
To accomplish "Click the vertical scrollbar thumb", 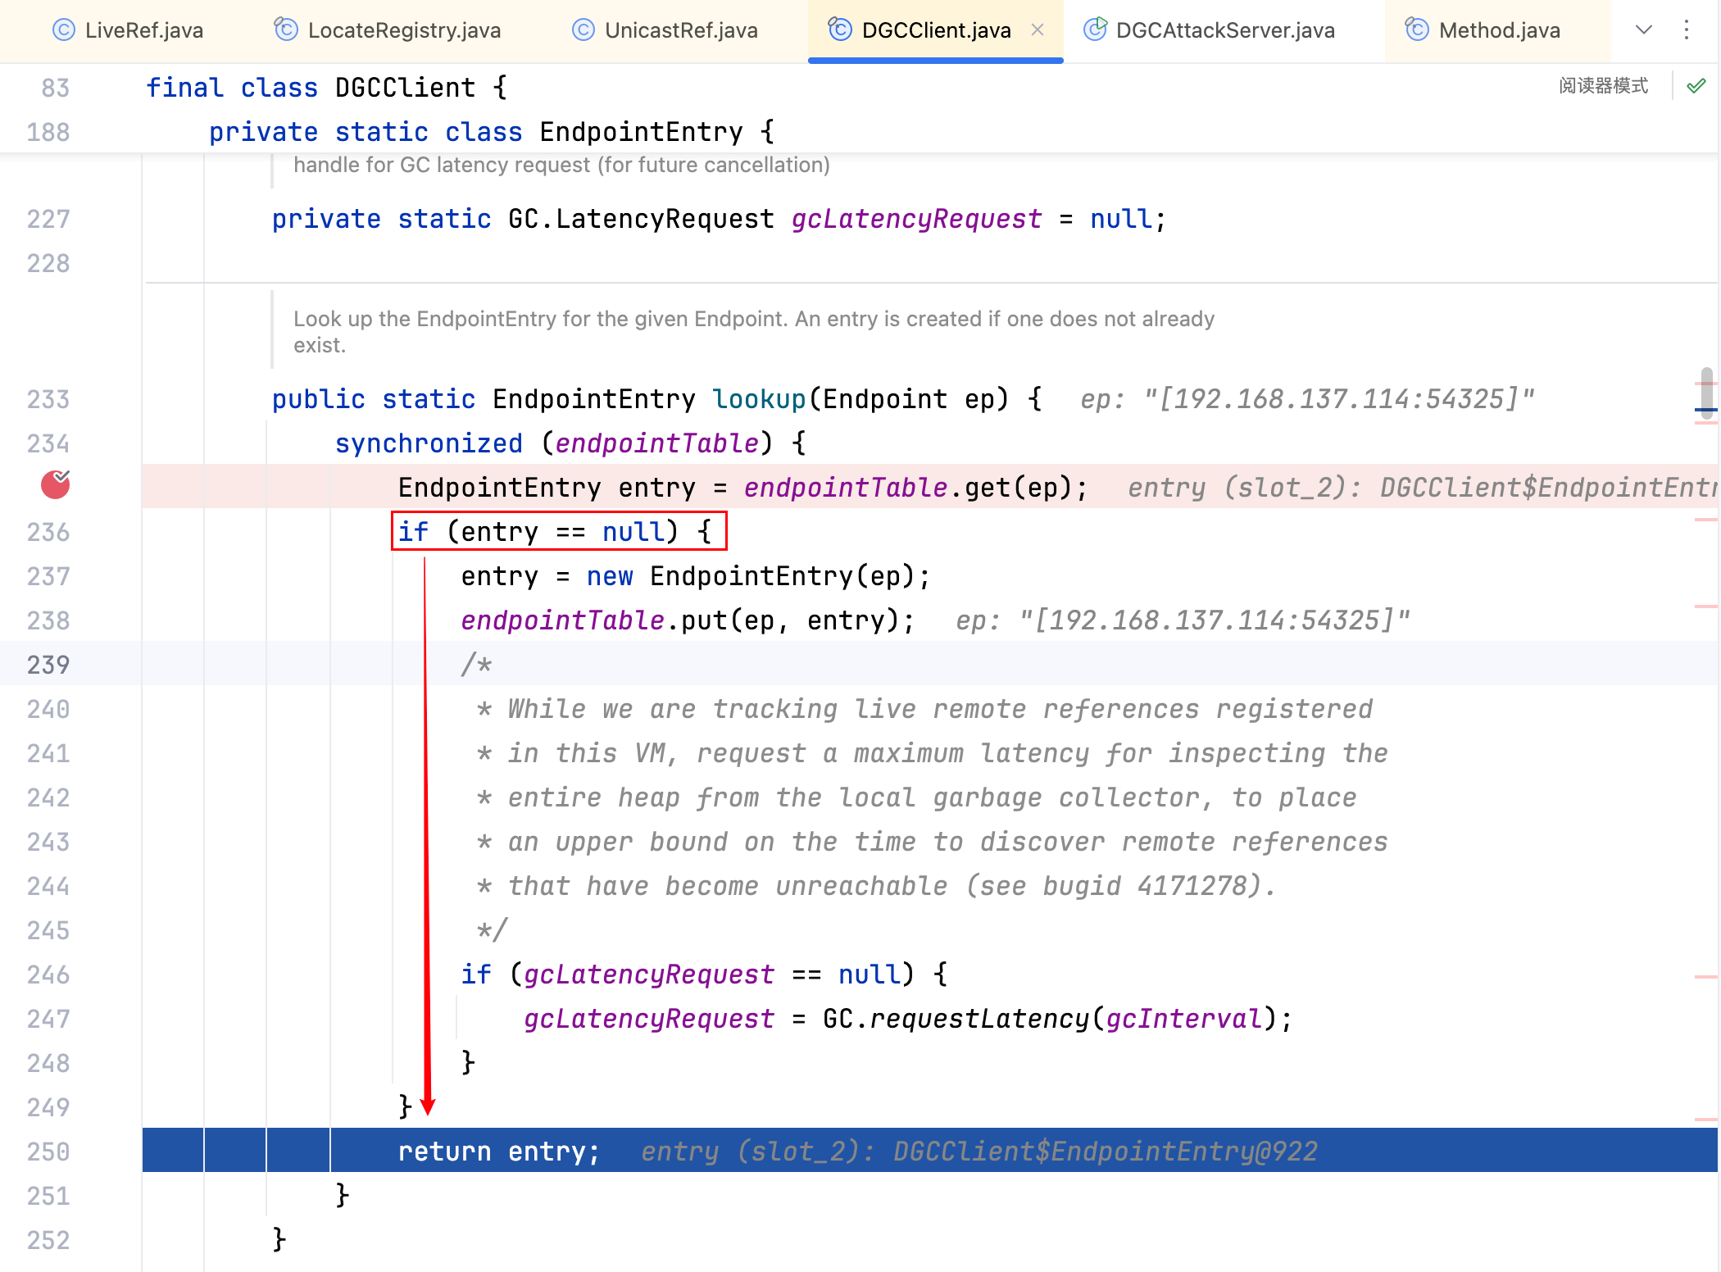I will click(1706, 393).
